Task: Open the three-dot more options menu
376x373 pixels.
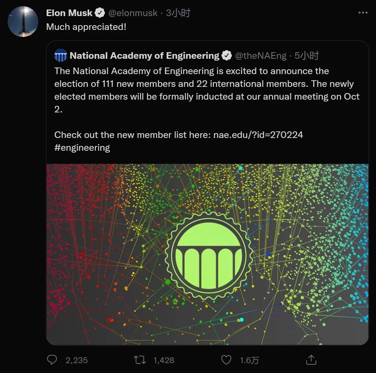Action: (363, 13)
